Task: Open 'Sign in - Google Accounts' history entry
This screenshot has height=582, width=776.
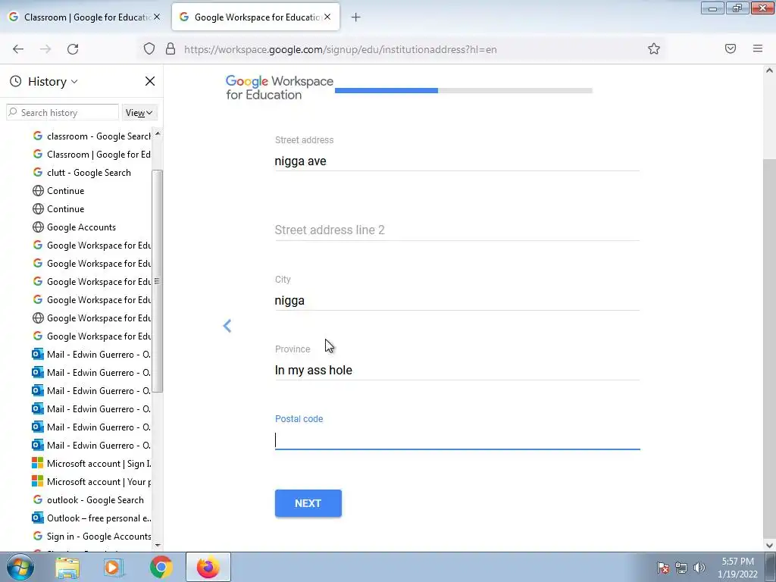Action: (x=92, y=537)
